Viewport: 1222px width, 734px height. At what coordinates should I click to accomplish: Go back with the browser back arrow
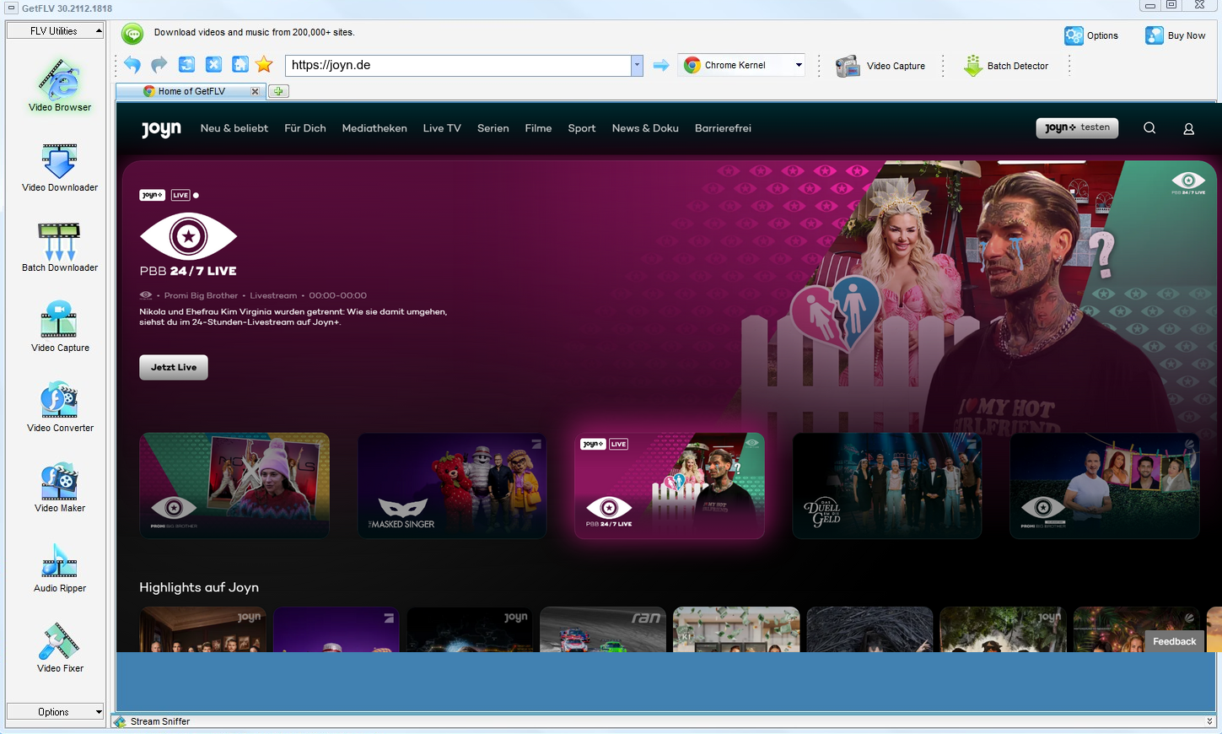(132, 65)
